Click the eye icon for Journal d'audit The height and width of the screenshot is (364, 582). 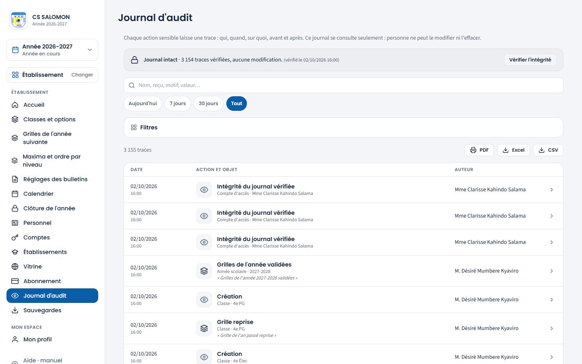pos(15,296)
